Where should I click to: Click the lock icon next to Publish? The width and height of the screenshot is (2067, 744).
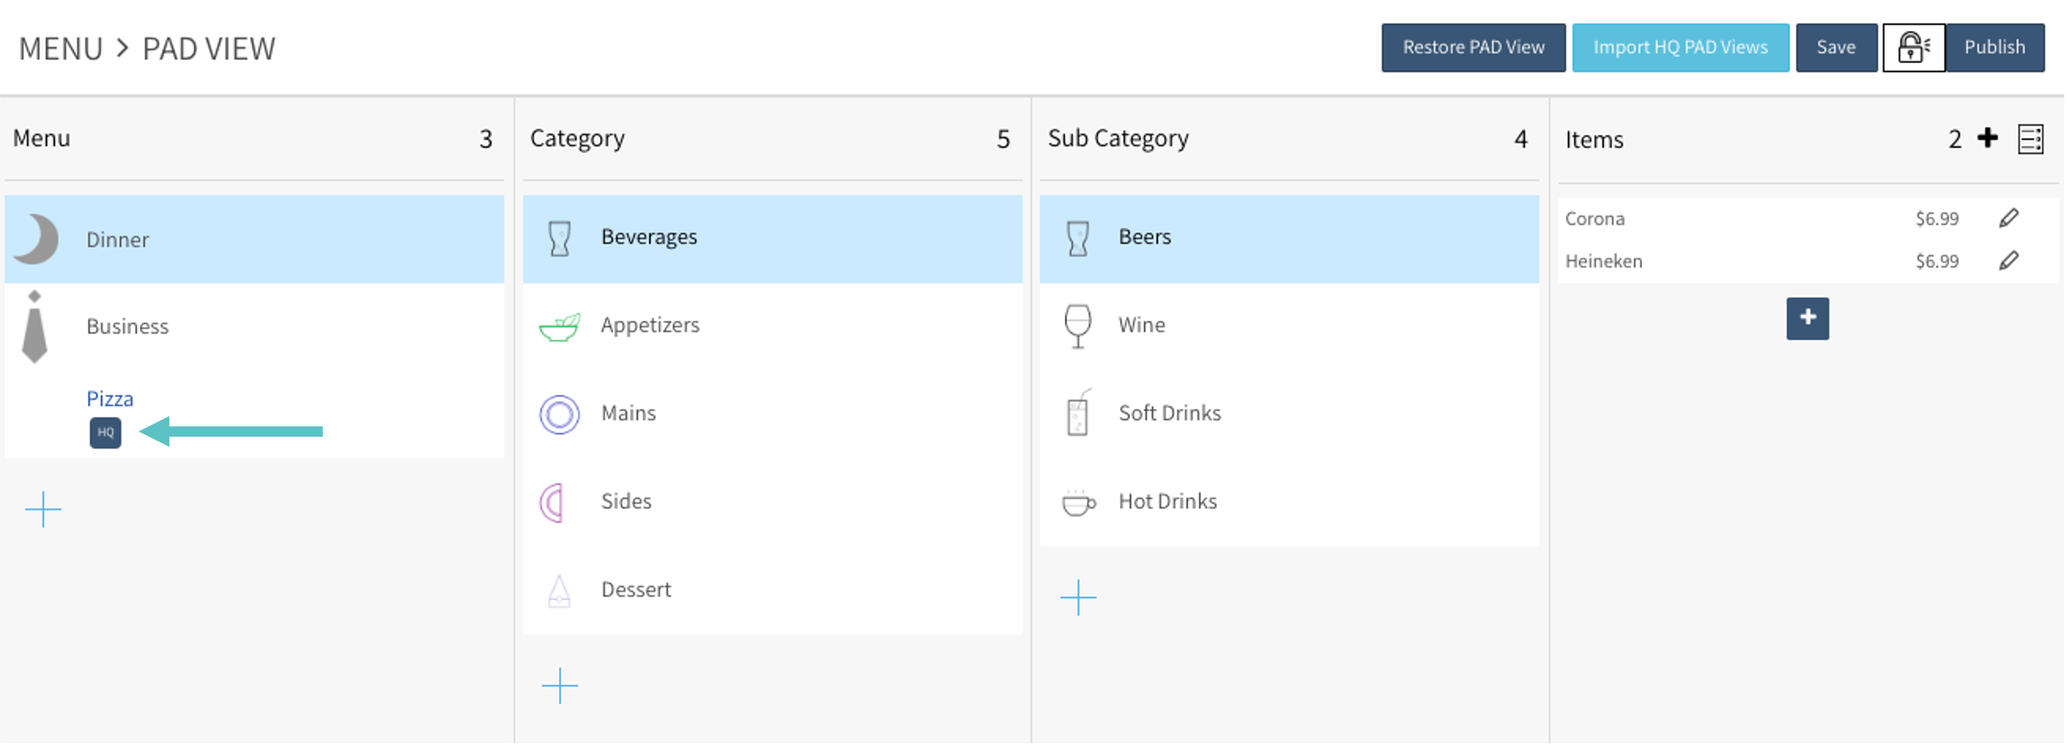pos(1913,48)
